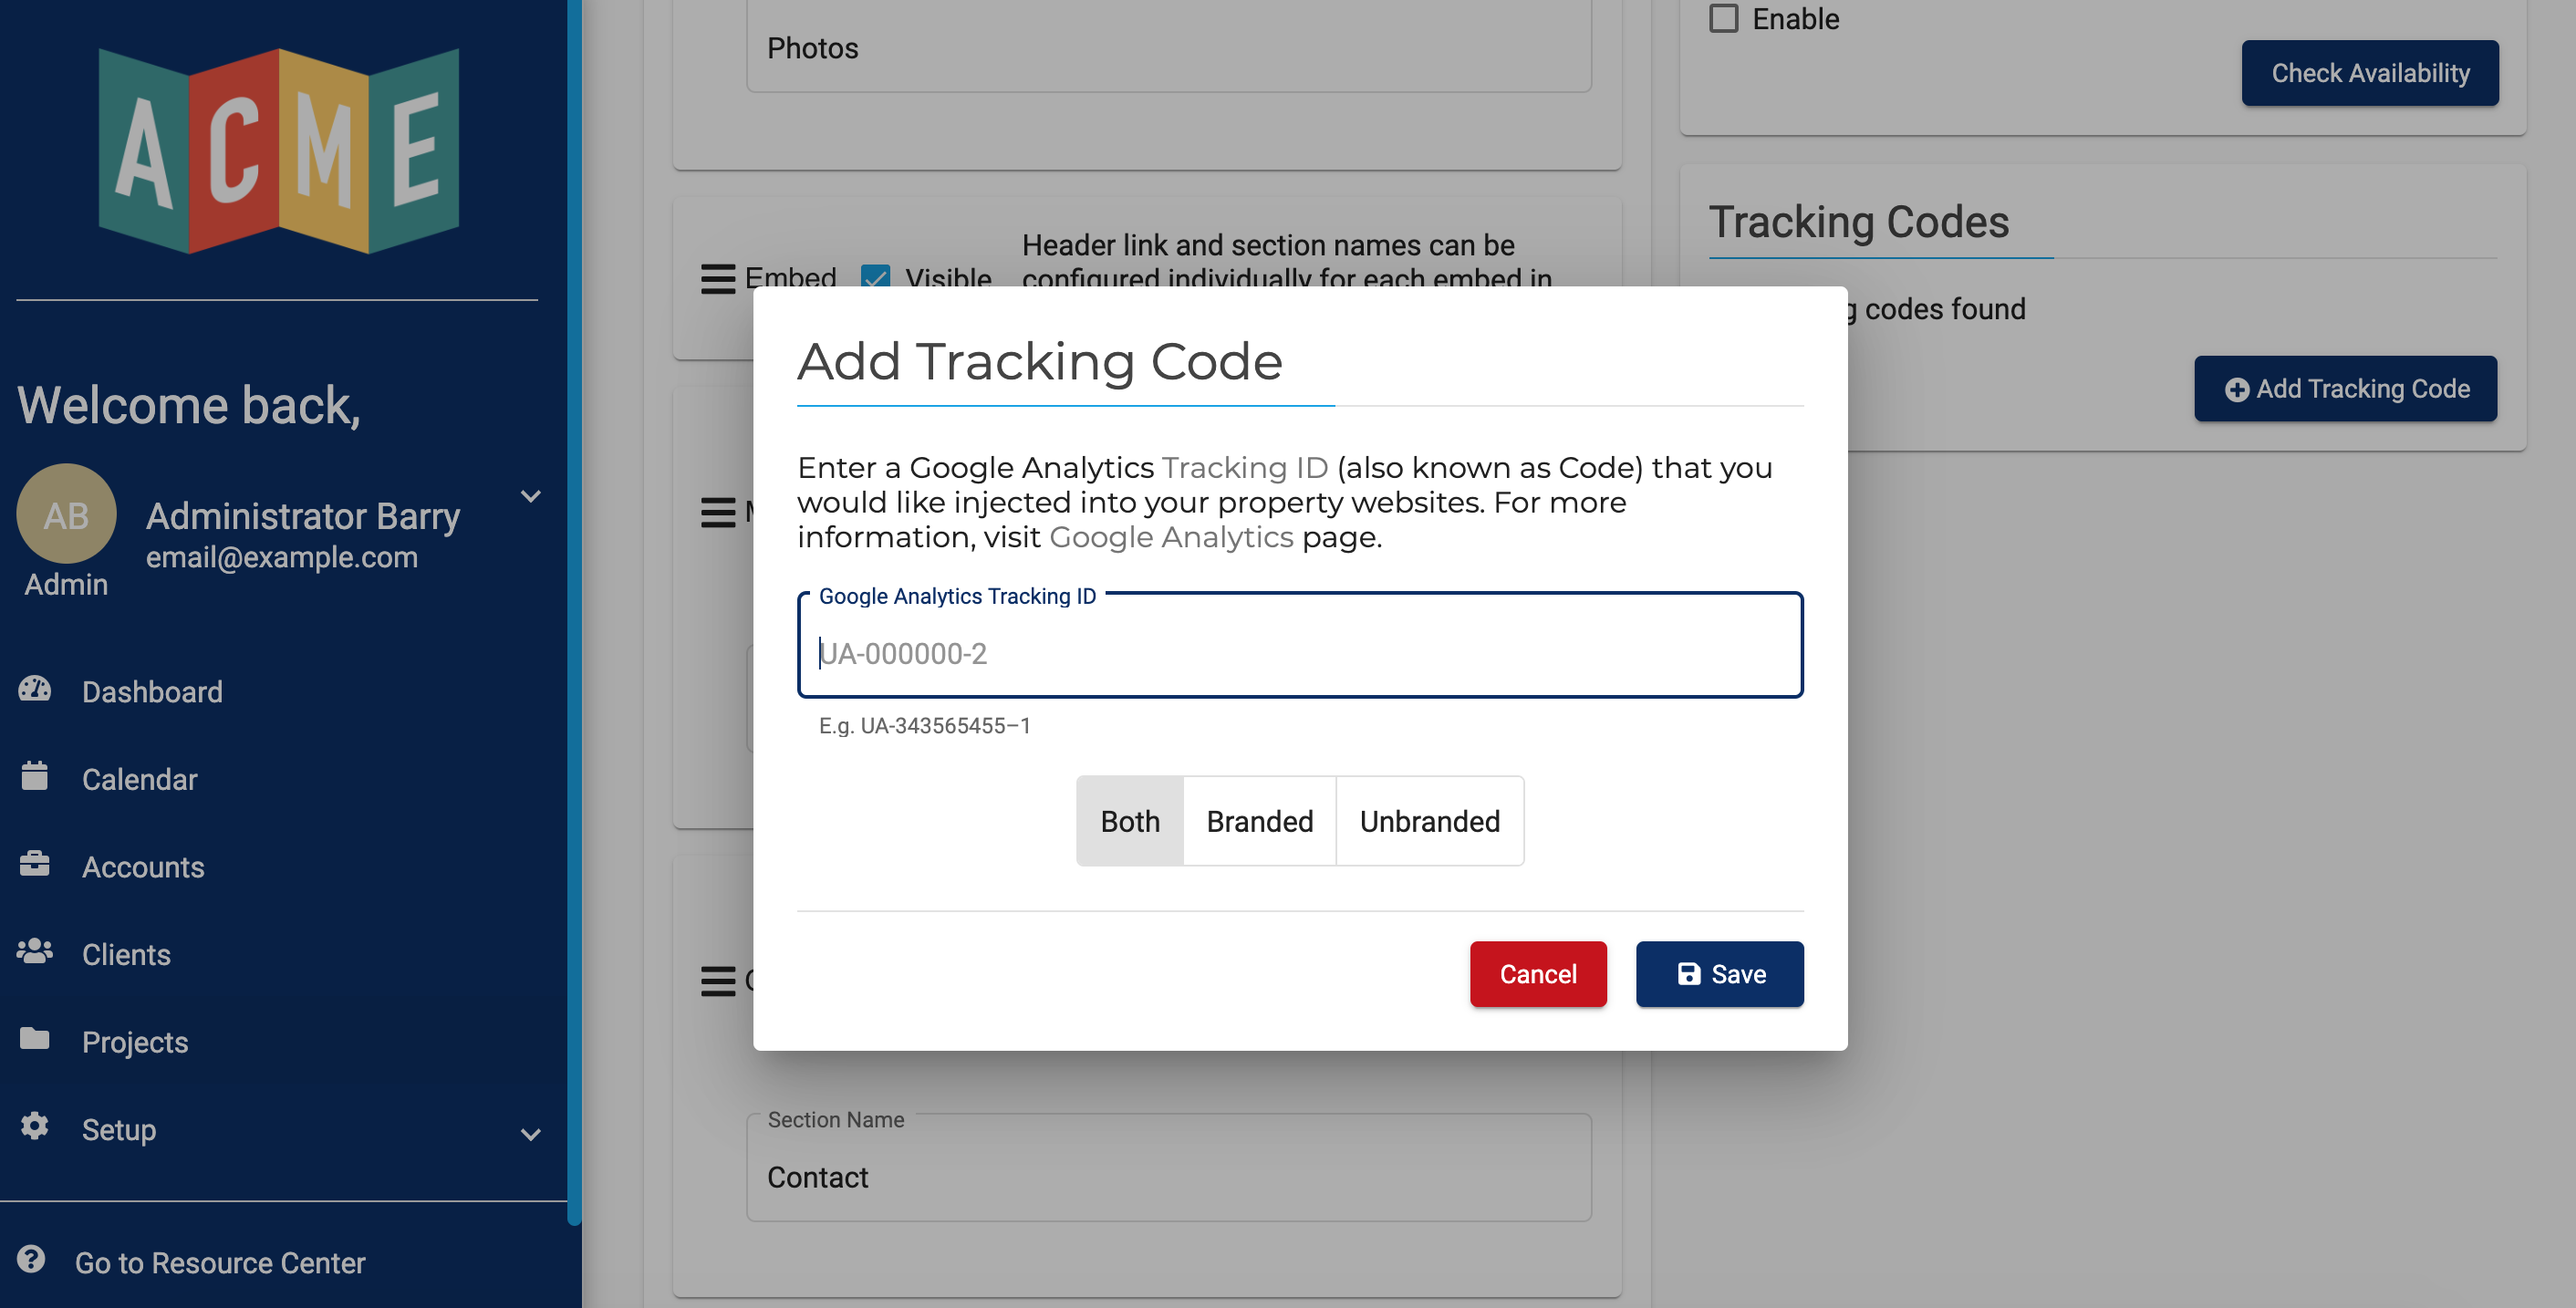
Task: Click the Cancel button in dialog
Action: (1537, 974)
